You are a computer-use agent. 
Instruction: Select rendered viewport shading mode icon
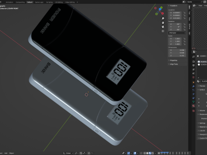(x=153, y=153)
